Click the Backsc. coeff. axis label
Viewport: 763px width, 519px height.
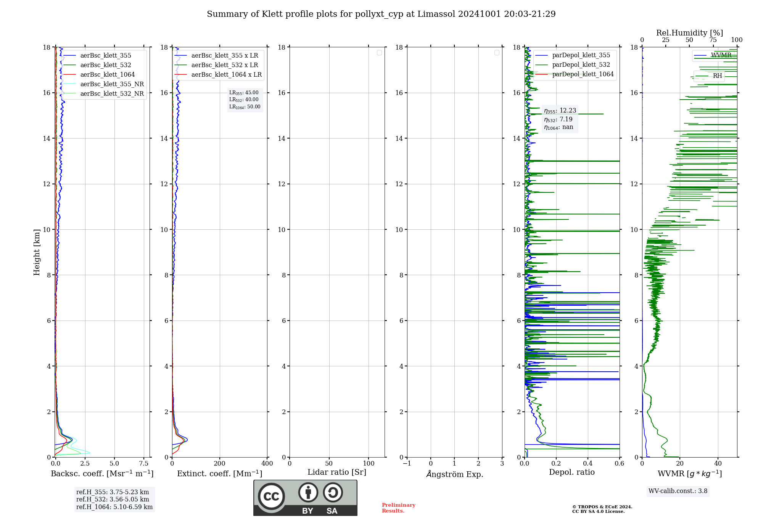tap(102, 474)
